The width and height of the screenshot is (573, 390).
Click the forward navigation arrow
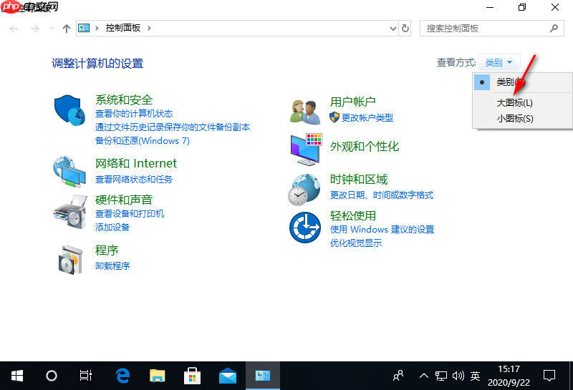[34, 29]
